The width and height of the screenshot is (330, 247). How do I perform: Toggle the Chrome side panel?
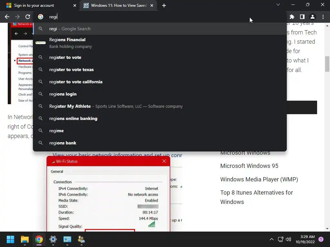pyautogui.click(x=302, y=17)
